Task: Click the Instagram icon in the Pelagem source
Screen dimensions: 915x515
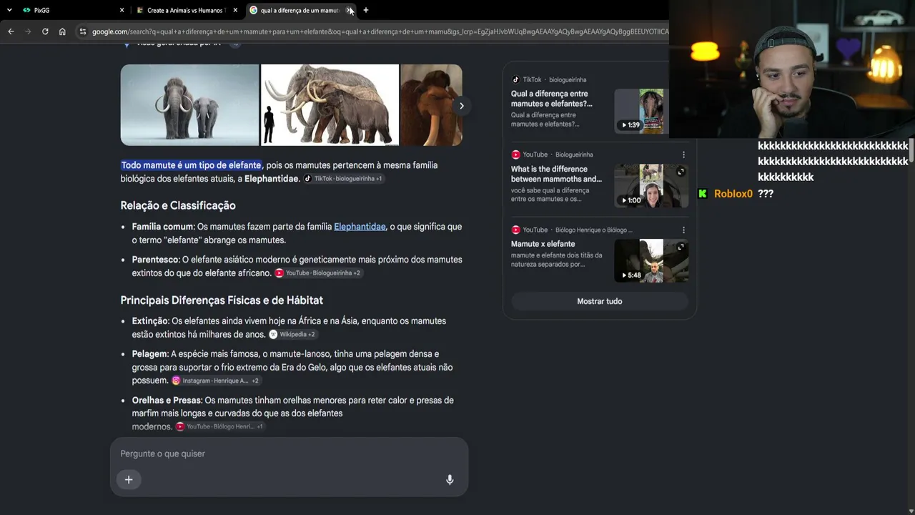Action: [176, 381]
